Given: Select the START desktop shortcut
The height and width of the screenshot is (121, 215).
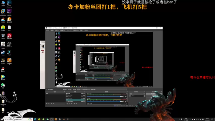Looking at the screenshot, I should [9, 53].
